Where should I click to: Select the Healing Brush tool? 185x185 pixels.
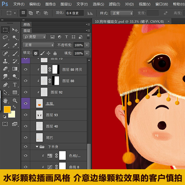(x=5, y=53)
